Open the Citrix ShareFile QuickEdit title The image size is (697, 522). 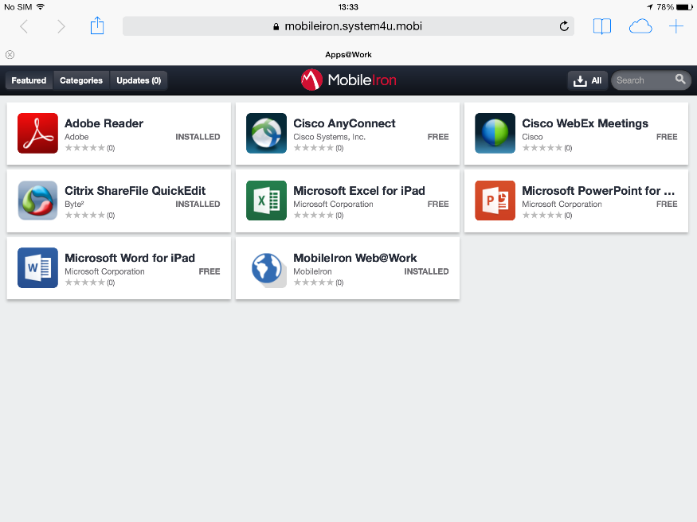tap(135, 190)
